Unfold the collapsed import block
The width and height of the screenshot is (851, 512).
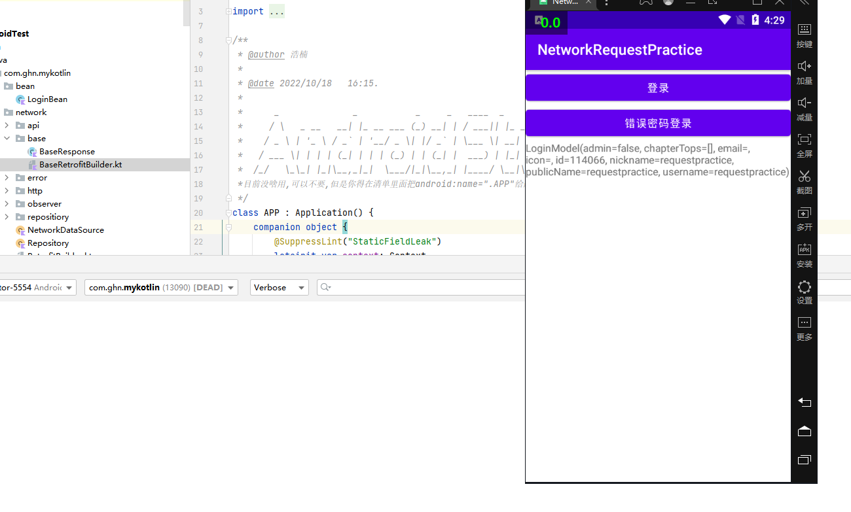[228, 12]
